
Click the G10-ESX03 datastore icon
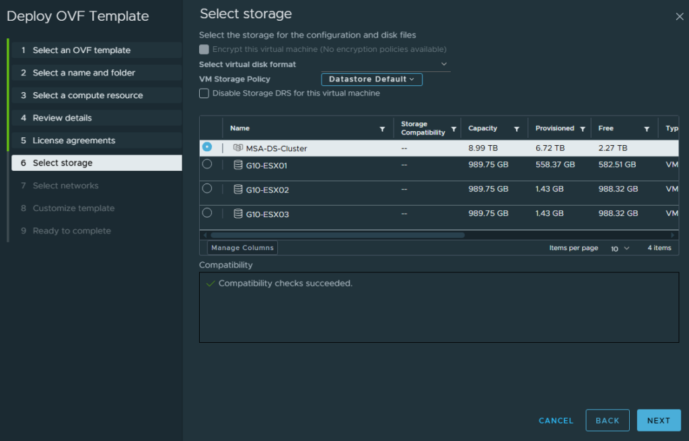[238, 214]
